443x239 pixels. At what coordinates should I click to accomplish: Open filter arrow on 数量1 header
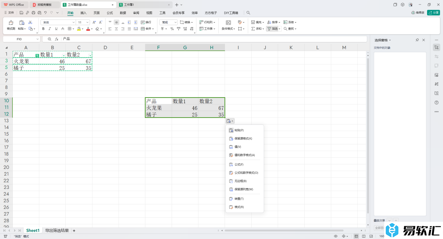[63, 56]
